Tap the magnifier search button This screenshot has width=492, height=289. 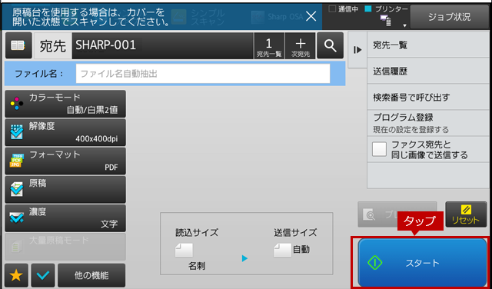point(330,45)
